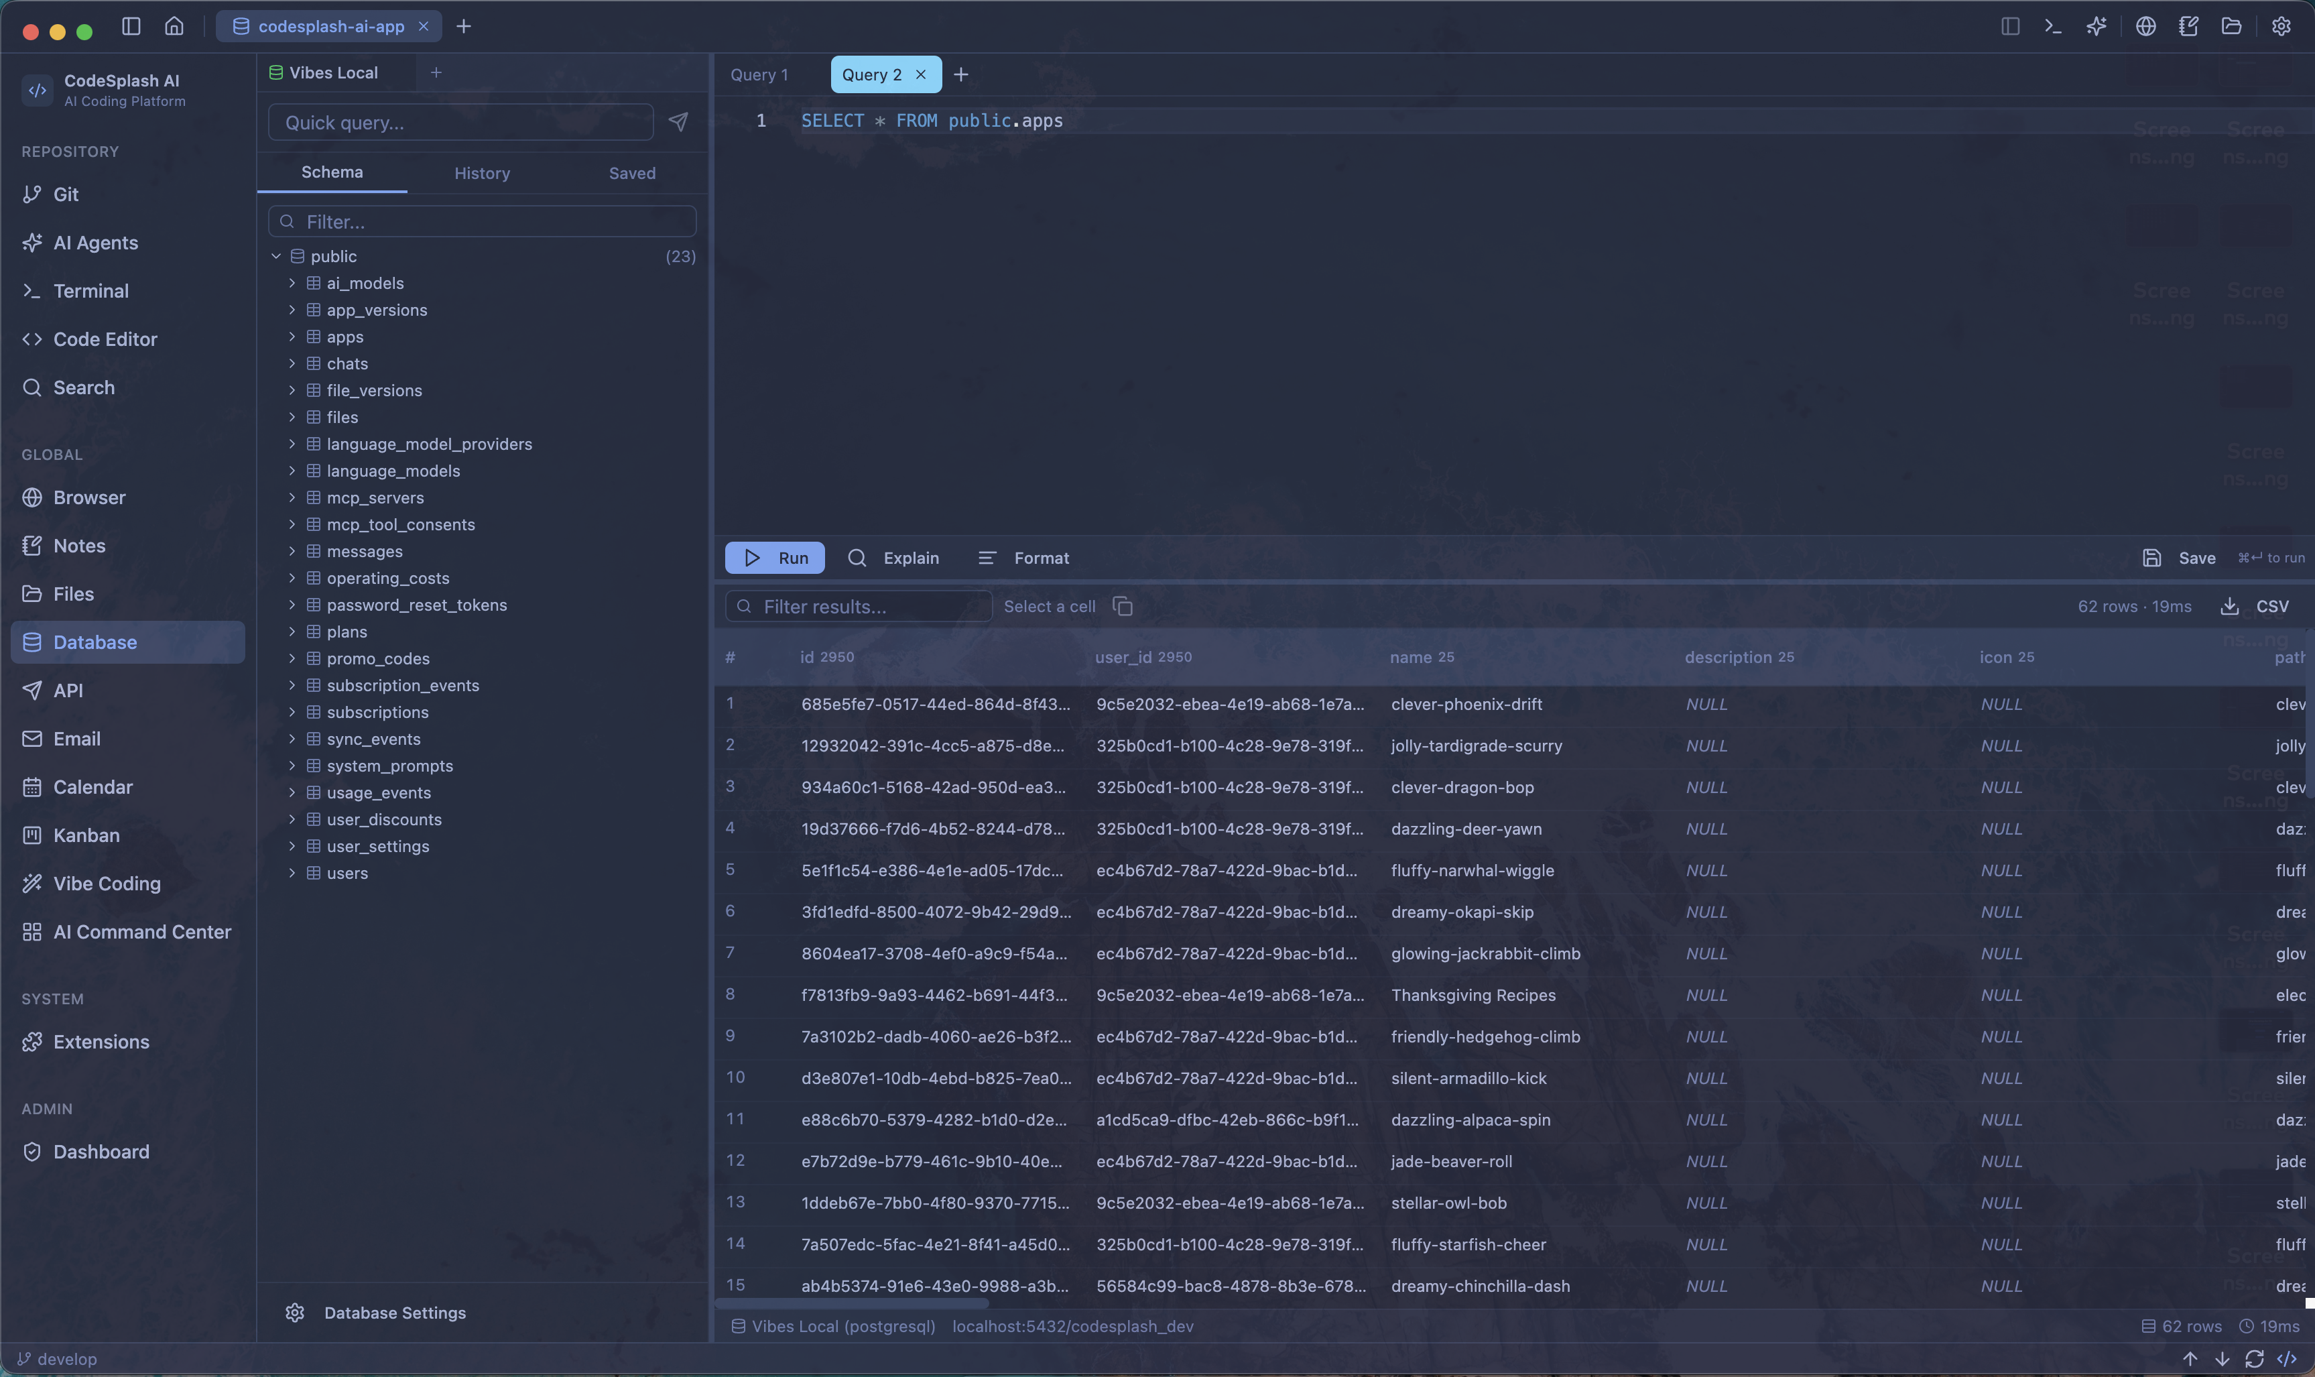The height and width of the screenshot is (1377, 2315).
Task: Open the Terminal from the sidebar
Action: (x=90, y=290)
